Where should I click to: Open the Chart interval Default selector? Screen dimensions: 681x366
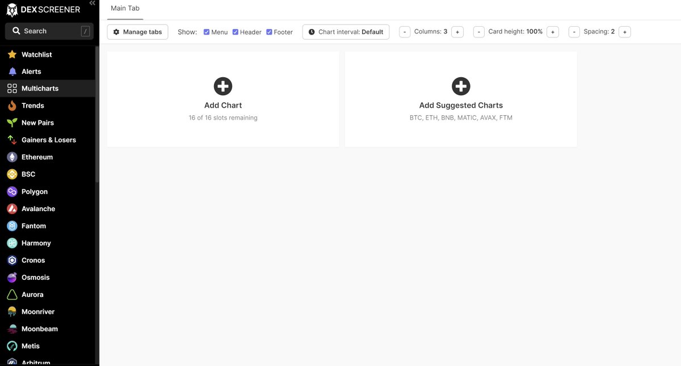[x=346, y=32]
